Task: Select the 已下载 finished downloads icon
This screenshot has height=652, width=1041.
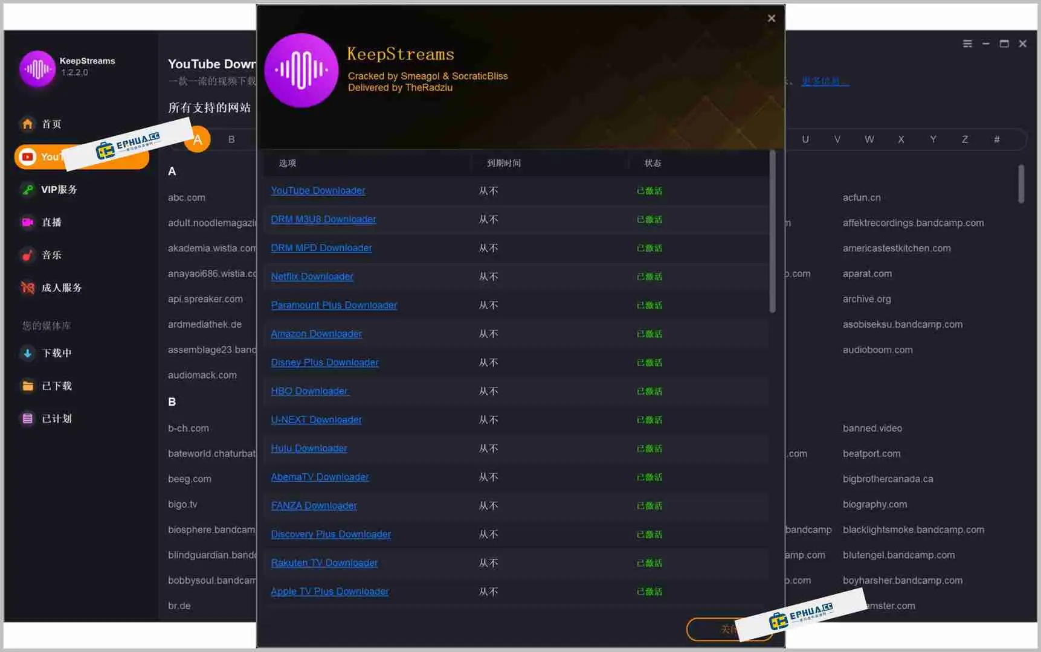Action: (x=28, y=386)
